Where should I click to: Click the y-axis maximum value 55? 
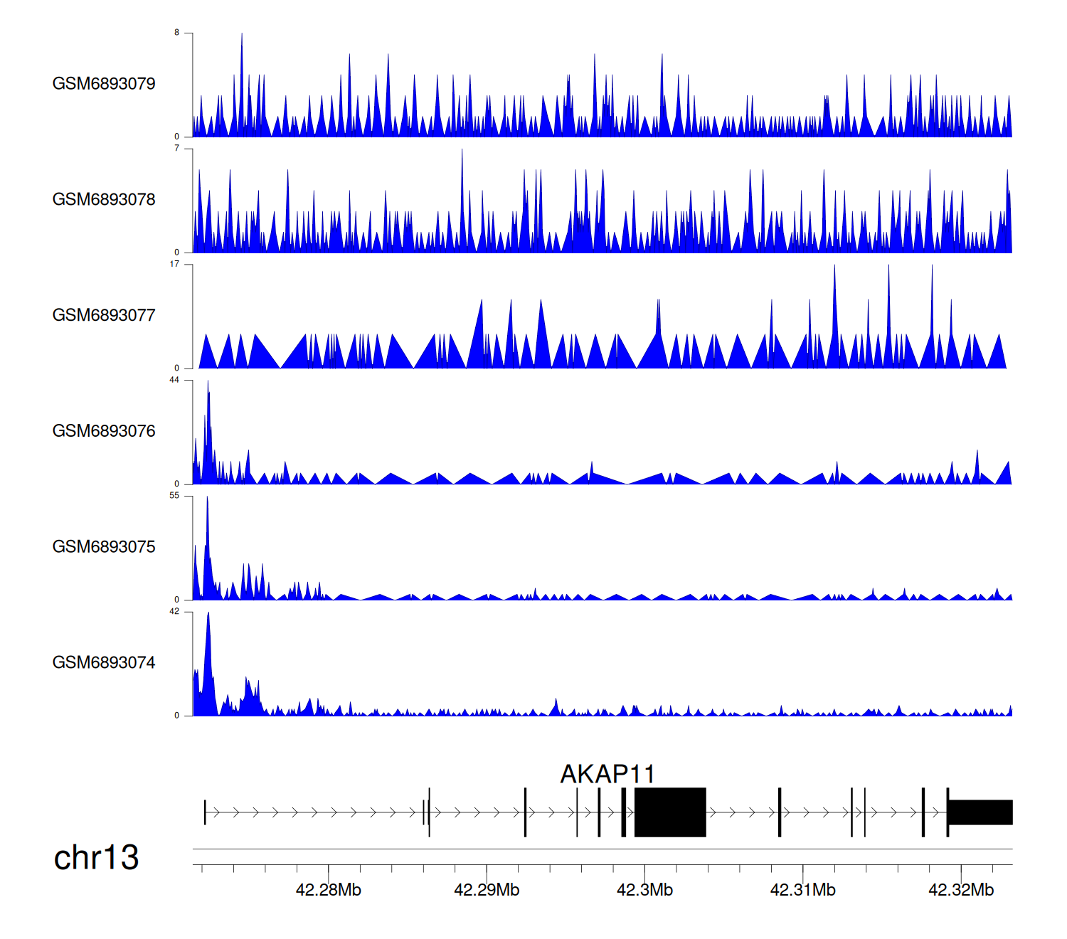(x=174, y=496)
